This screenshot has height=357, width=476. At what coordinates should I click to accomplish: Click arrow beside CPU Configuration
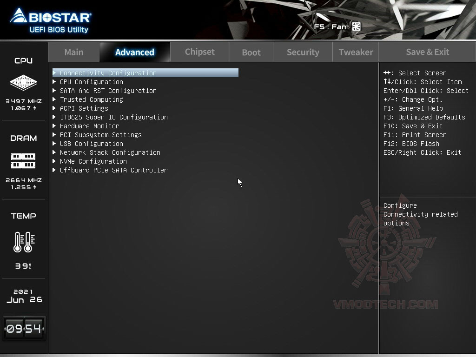pyautogui.click(x=54, y=81)
